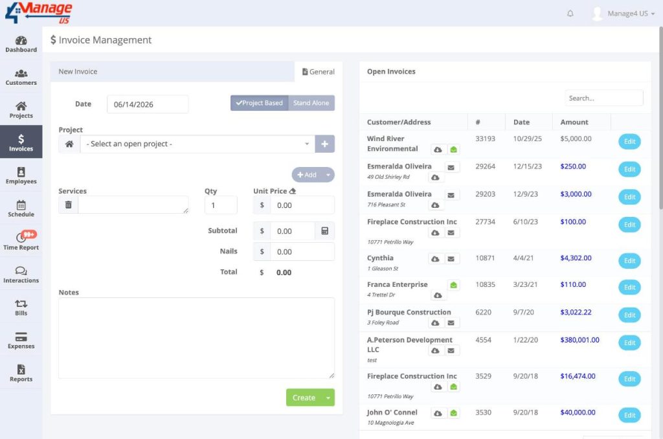The height and width of the screenshot is (439, 663).
Task: Click green envelope icon for Franca Enterprise
Action: tap(453, 285)
